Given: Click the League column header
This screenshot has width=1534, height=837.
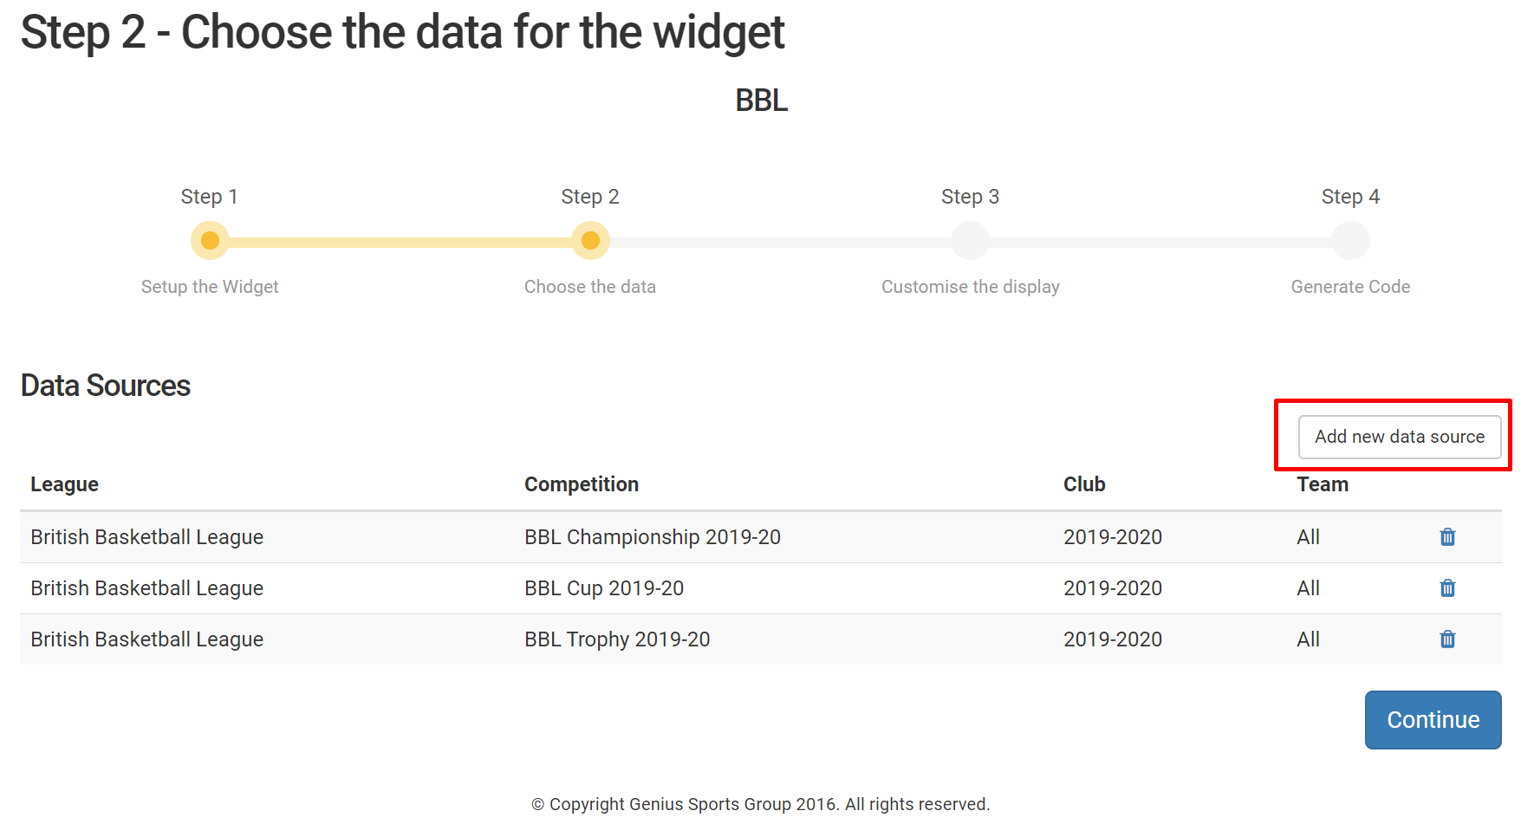Looking at the screenshot, I should click(x=65, y=484).
